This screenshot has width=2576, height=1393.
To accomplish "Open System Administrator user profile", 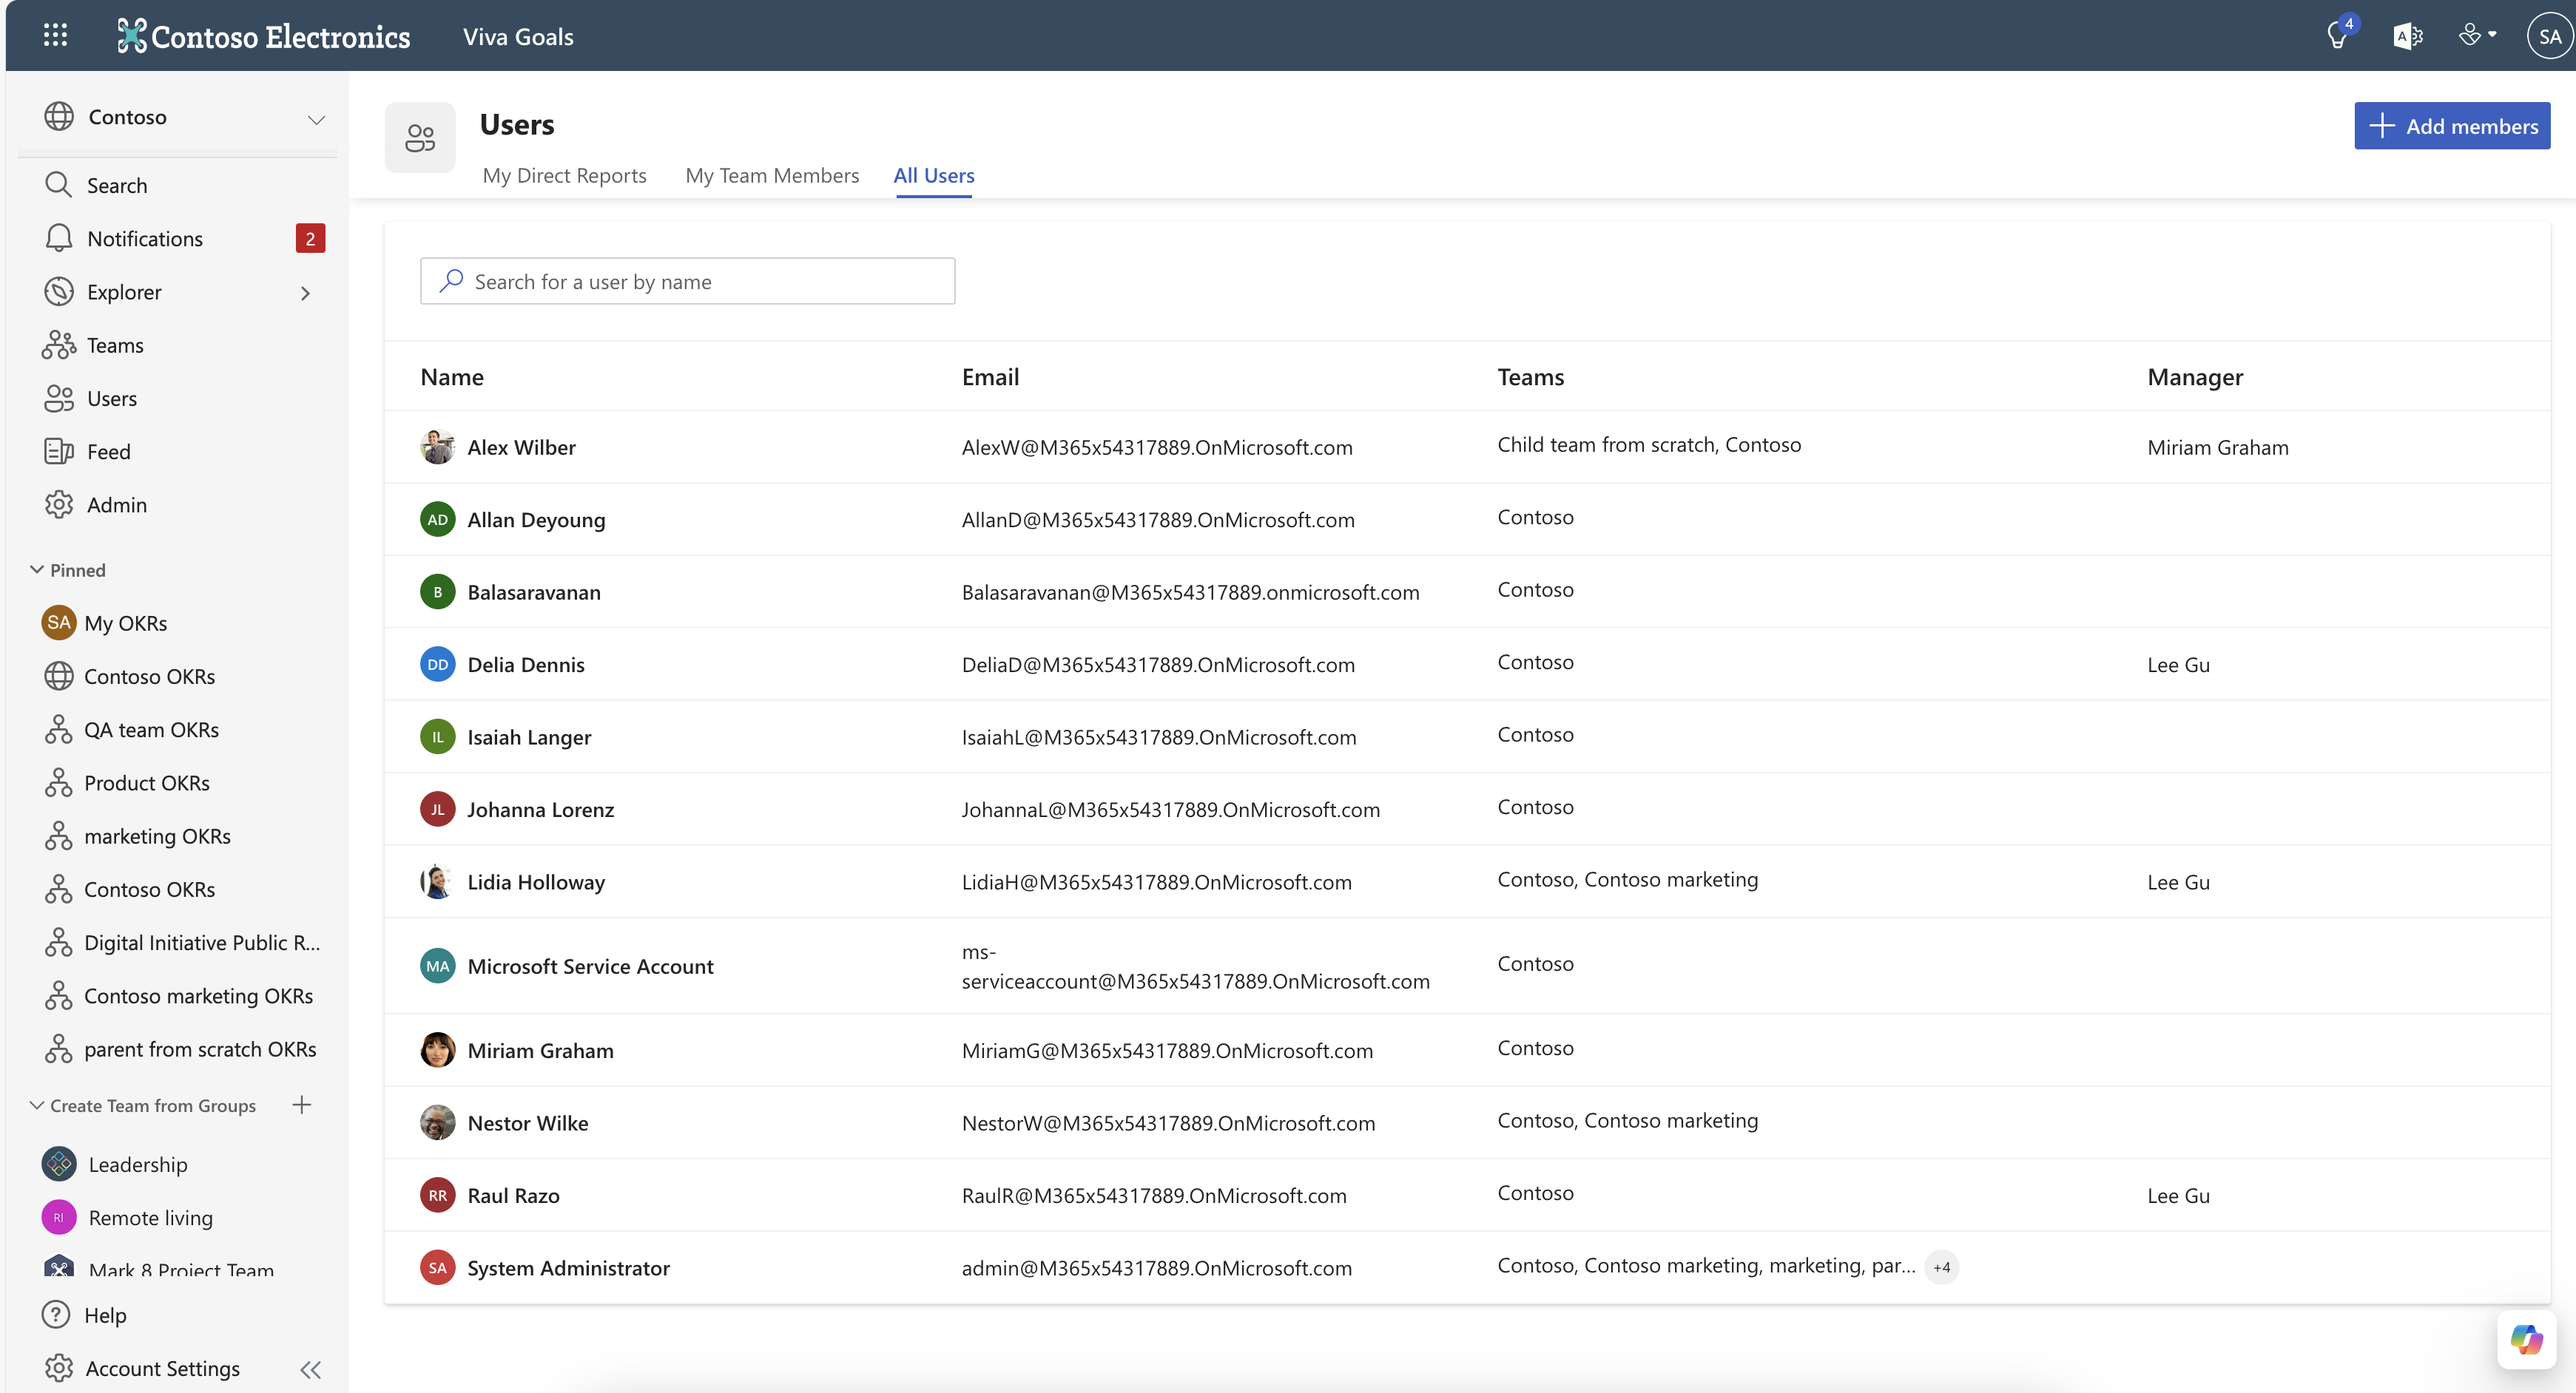I will point(568,1267).
